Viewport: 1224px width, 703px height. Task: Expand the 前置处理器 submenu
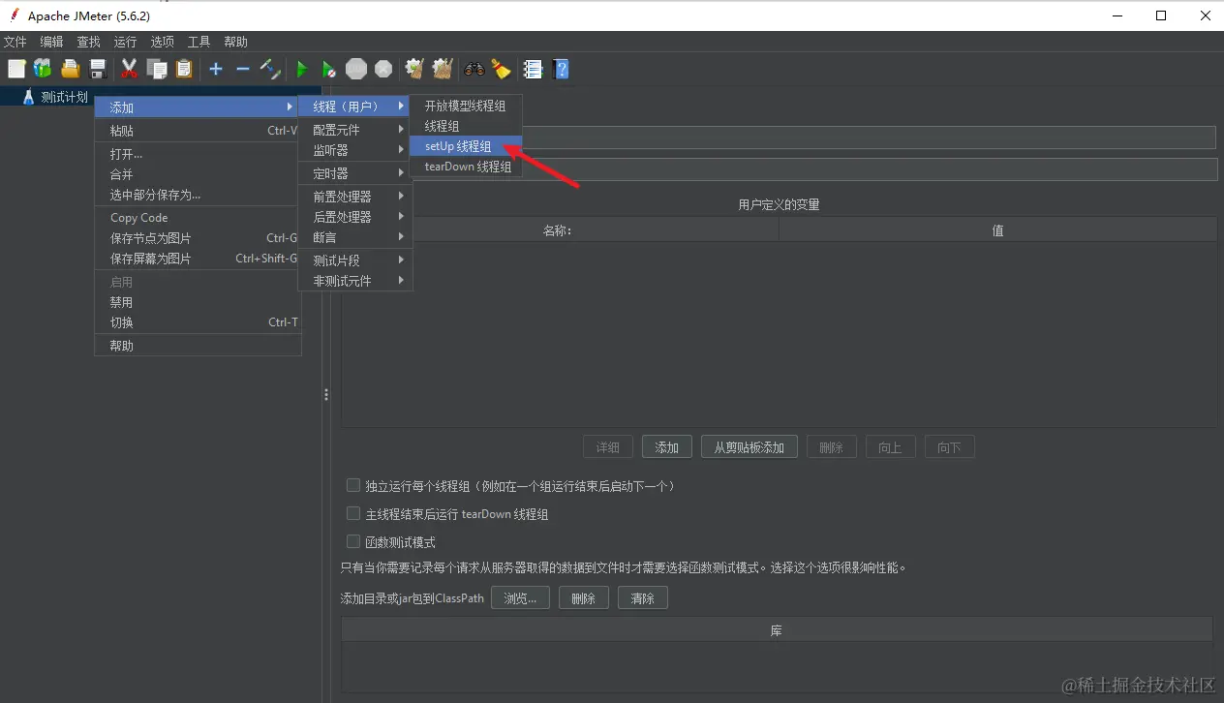tap(355, 197)
